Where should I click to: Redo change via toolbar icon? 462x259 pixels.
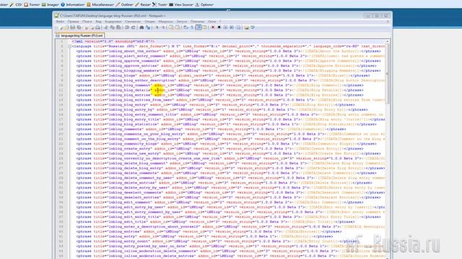click(133, 27)
